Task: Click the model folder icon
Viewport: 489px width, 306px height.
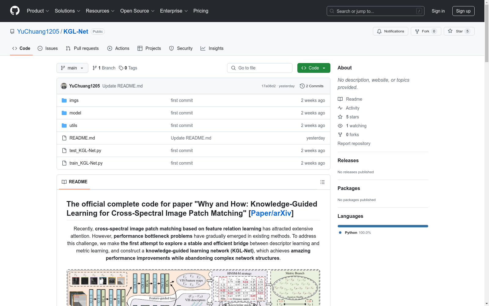Action: click(x=64, y=113)
